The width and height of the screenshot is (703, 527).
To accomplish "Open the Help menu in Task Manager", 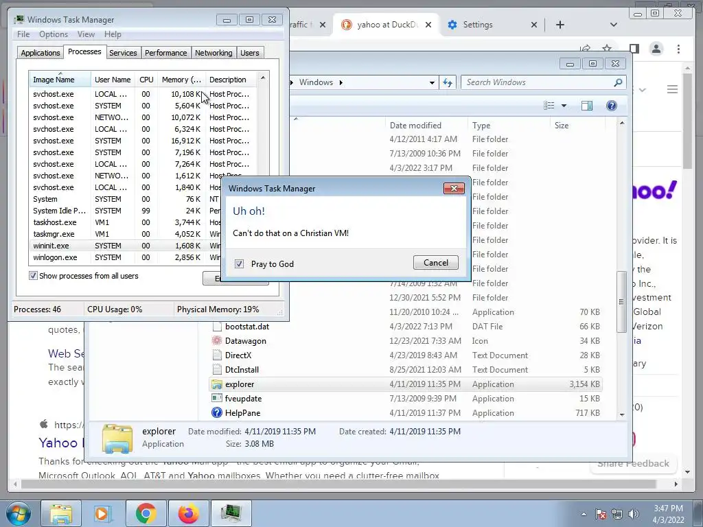I will pos(113,34).
